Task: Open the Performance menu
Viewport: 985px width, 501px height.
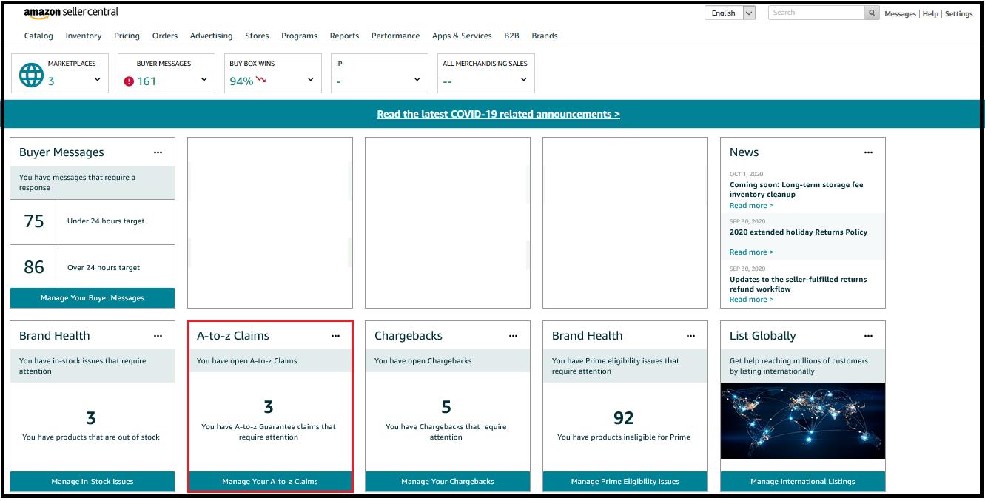Action: point(395,36)
